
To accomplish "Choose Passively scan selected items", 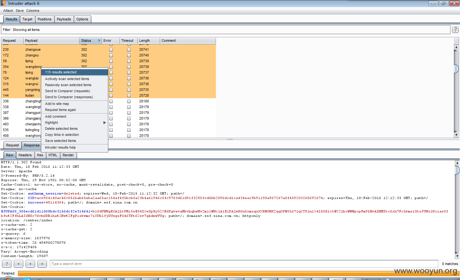I will pyautogui.click(x=74, y=85).
